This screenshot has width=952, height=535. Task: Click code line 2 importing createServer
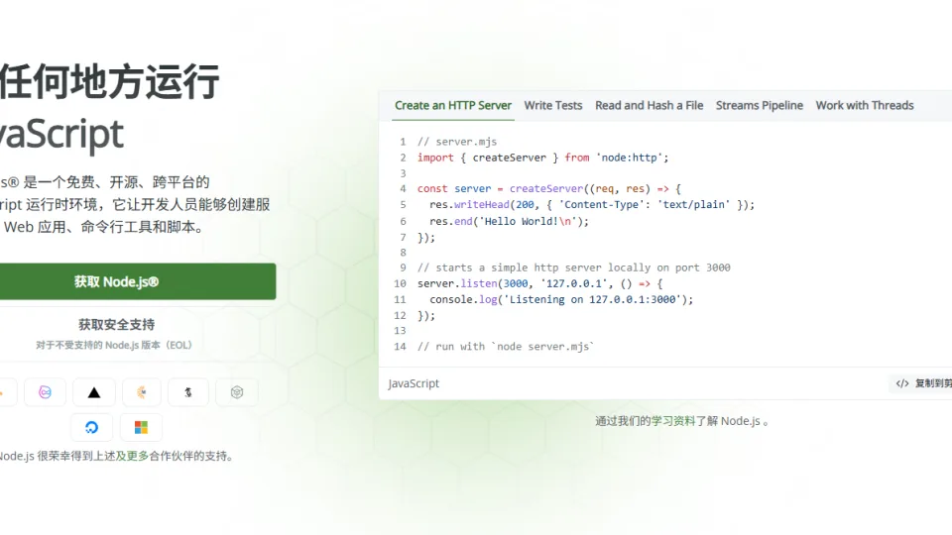click(x=542, y=158)
